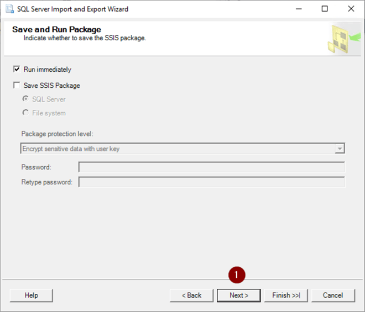Click the Save and Run Package heading
The height and width of the screenshot is (312, 365).
pos(56,29)
